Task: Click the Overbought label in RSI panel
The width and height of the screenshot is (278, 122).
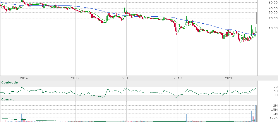Action: (10, 83)
